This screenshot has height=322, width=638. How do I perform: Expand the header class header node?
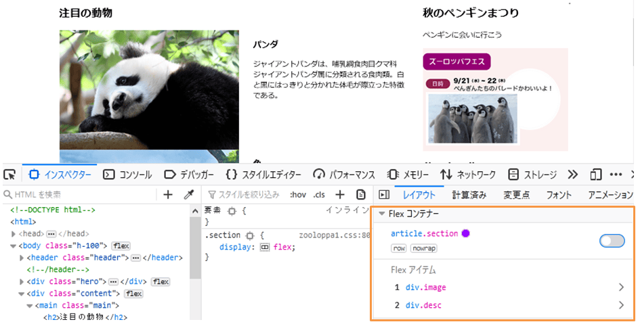22,258
